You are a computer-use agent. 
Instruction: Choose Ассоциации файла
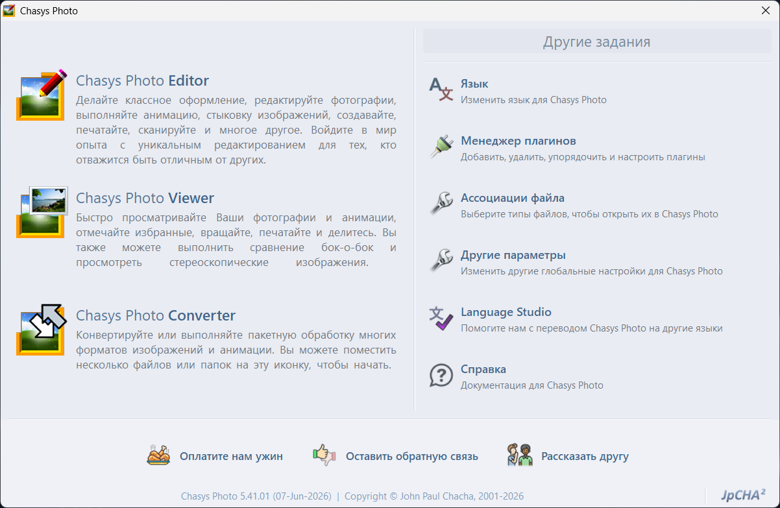point(513,198)
